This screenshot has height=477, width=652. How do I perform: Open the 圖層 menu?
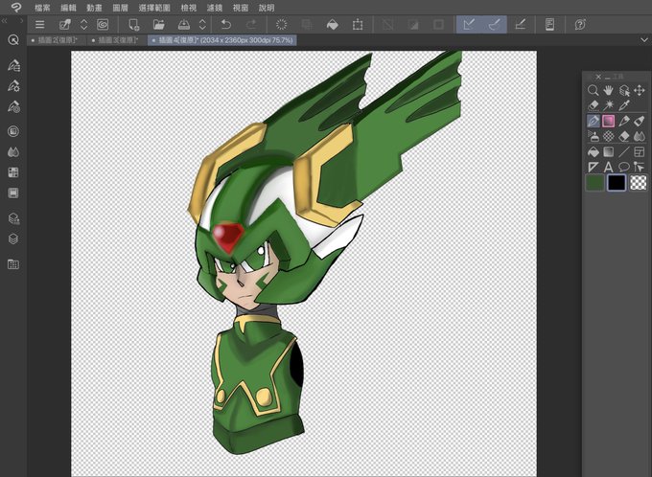point(121,7)
